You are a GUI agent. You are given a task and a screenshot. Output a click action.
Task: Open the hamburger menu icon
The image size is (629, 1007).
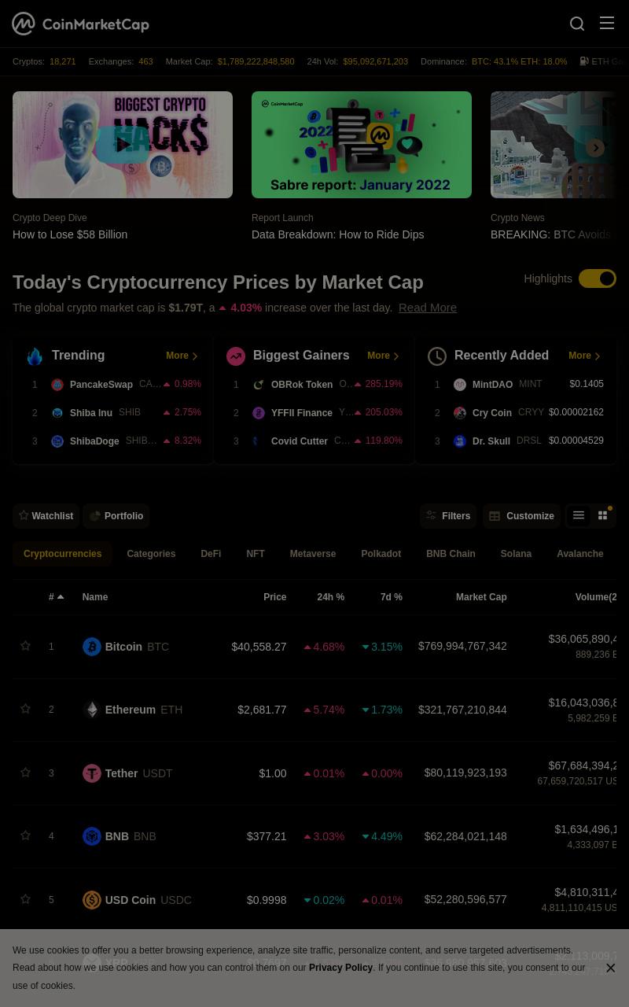click(607, 23)
